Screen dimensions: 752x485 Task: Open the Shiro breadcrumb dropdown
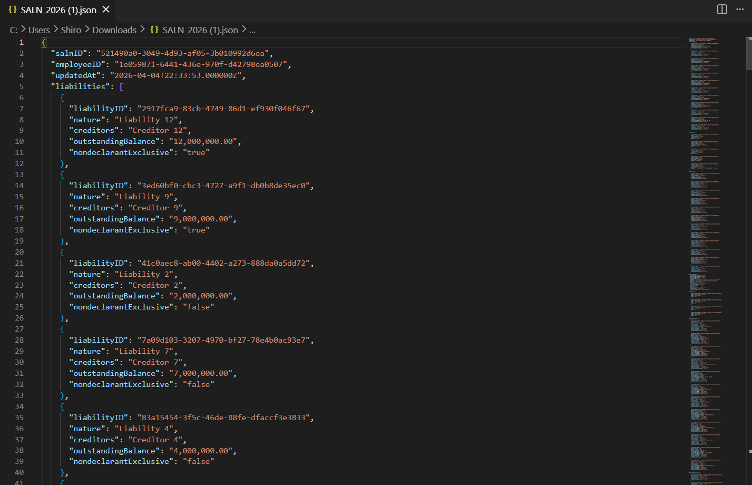pos(71,30)
